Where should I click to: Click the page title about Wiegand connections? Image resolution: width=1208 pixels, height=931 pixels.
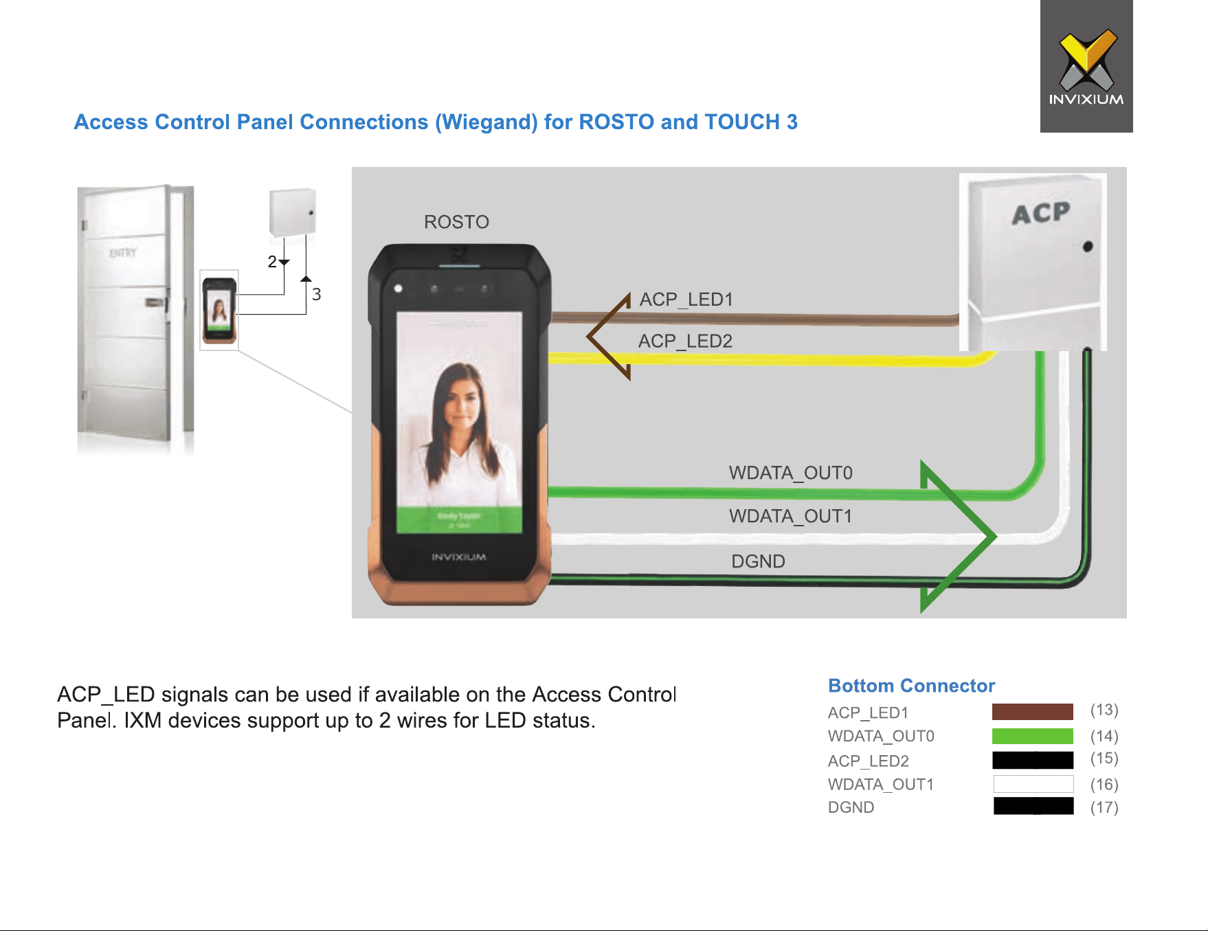point(436,122)
